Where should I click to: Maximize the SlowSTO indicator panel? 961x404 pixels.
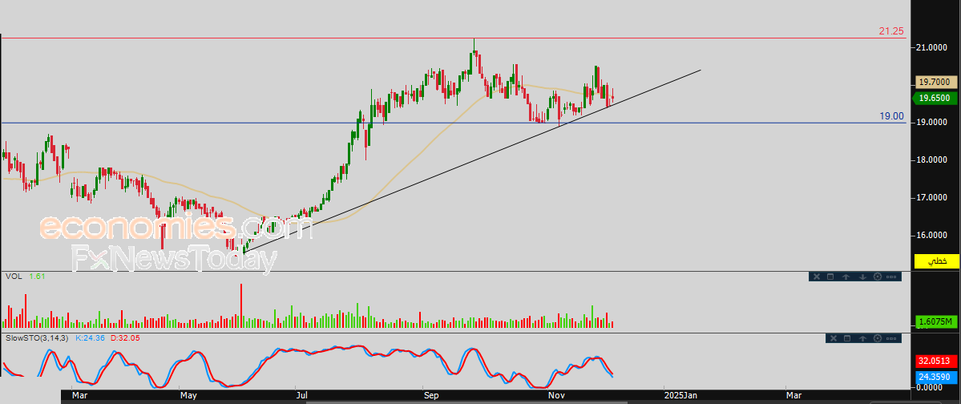point(848,338)
